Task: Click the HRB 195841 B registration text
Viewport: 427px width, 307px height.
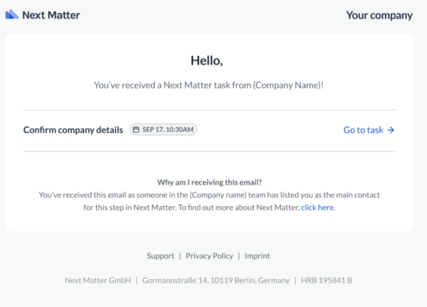Action: (326, 280)
